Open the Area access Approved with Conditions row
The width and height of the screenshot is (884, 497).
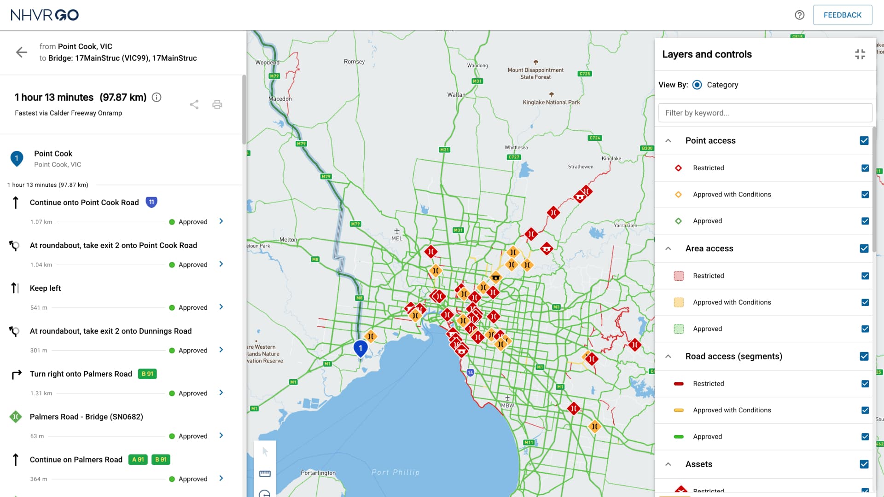pyautogui.click(x=765, y=302)
